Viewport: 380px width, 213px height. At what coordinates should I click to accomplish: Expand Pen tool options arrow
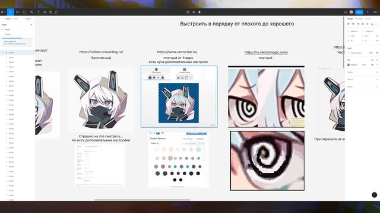pyautogui.click(x=34, y=12)
